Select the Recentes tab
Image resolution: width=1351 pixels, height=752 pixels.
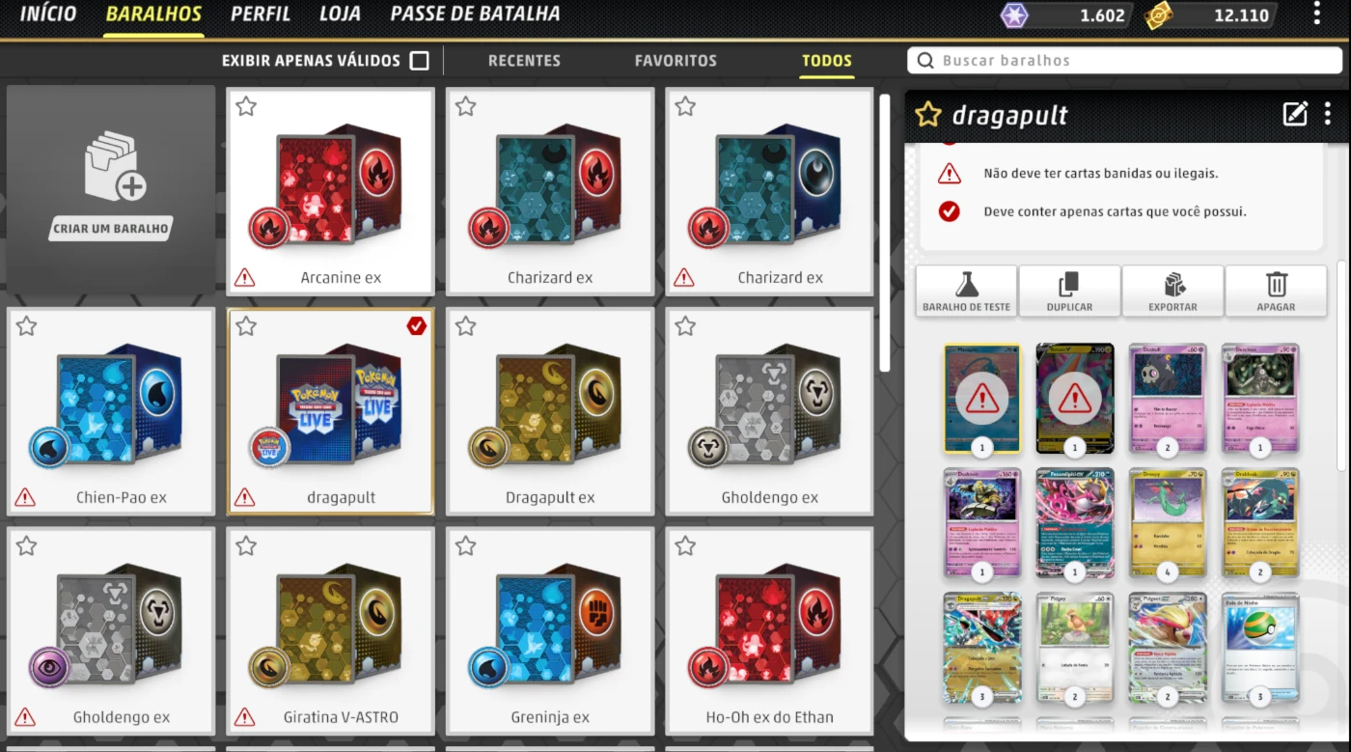524,61
